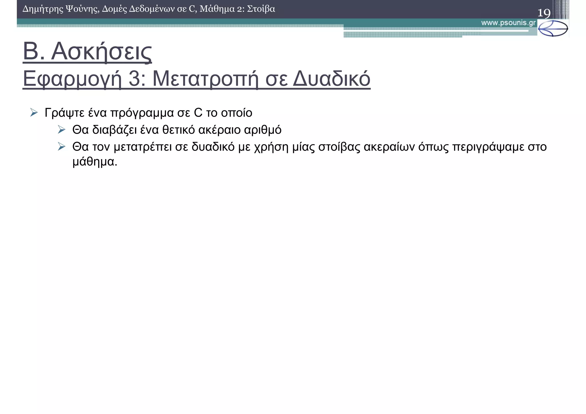Image resolution: width=586 pixels, height=414 pixels.
Task: Click the slide number 19
Action: [544, 13]
